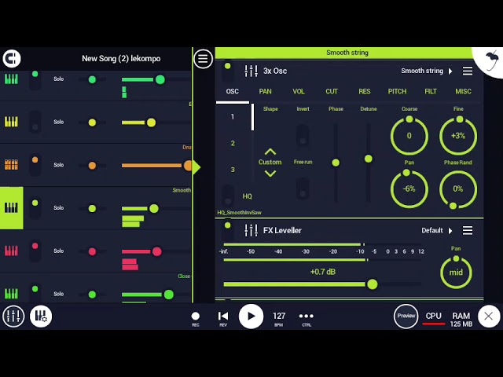The height and width of the screenshot is (377, 503).
Task: Open the 3x Osc hamburger menu
Action: tap(468, 71)
